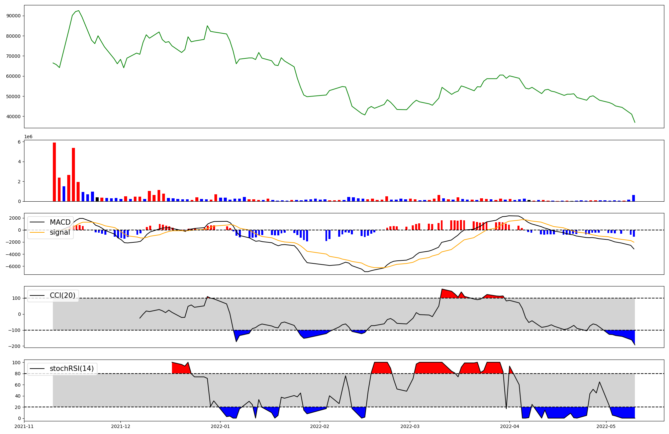Click the 2022-04 x-axis date label

(509, 426)
